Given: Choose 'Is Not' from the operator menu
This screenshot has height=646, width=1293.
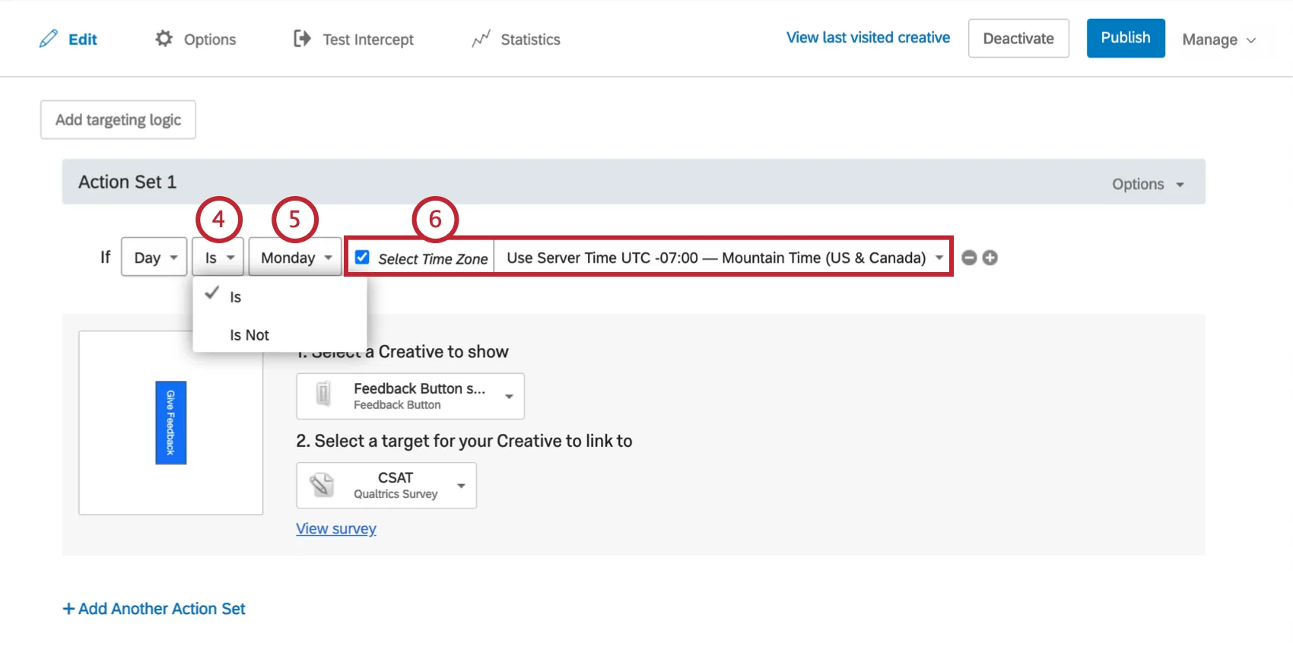Looking at the screenshot, I should click(x=249, y=335).
